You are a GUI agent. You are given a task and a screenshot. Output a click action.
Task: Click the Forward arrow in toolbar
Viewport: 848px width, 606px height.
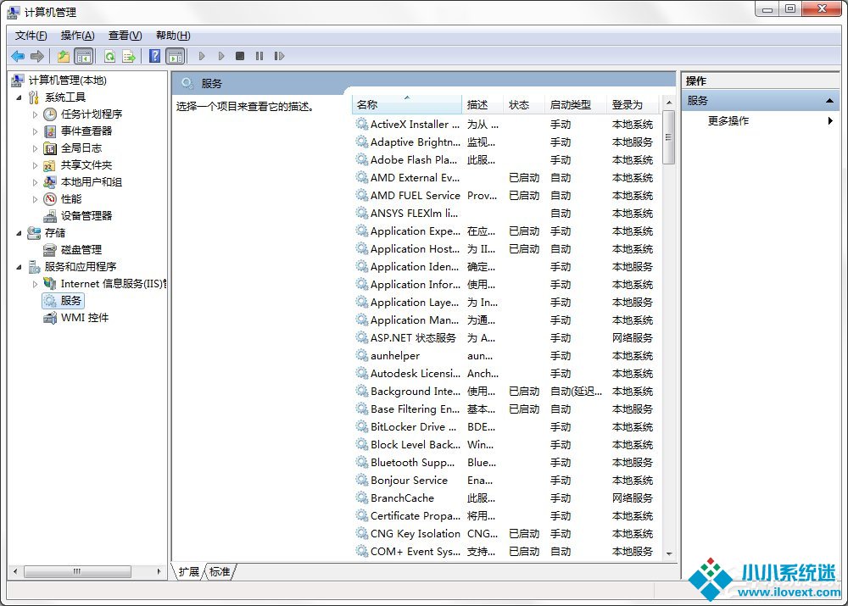coord(37,56)
